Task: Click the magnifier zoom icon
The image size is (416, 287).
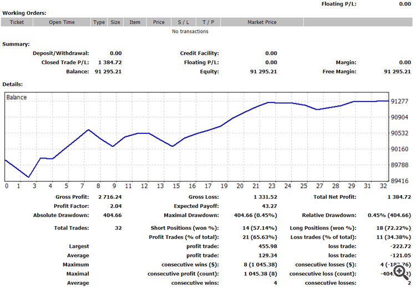Action: 401,273
